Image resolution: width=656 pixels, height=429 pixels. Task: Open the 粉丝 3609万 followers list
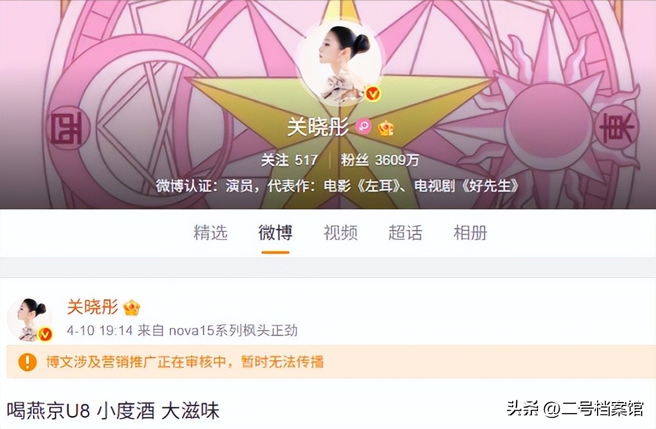(379, 160)
